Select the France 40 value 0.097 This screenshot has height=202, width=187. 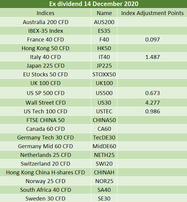click(152, 40)
